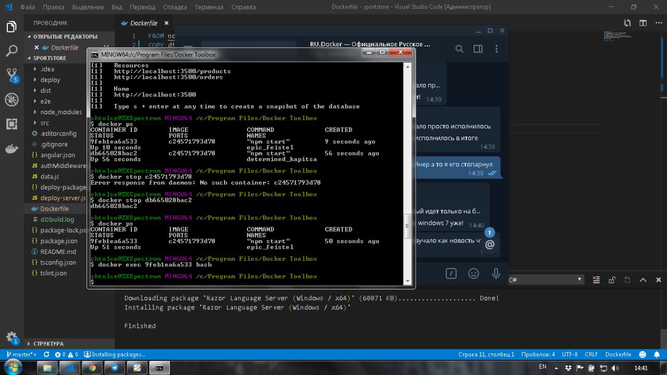Toggle Telegram chat info side panel
The image size is (667, 375).
pyautogui.click(x=478, y=49)
